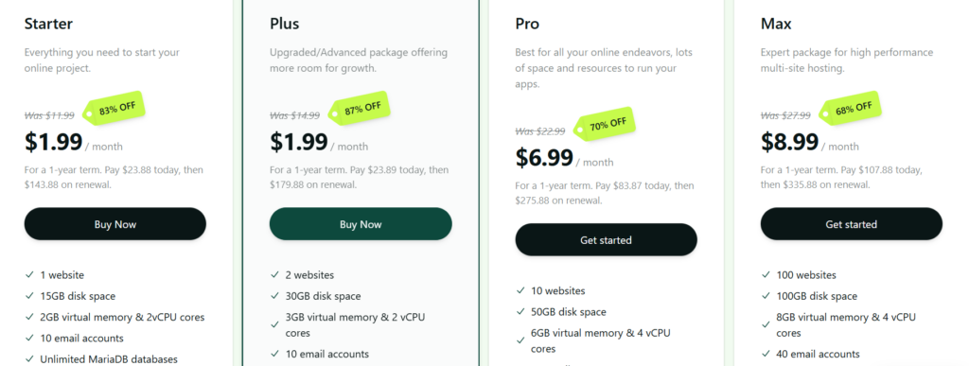Click the 83% OFF discount tag
969x366 pixels.
[x=114, y=109]
